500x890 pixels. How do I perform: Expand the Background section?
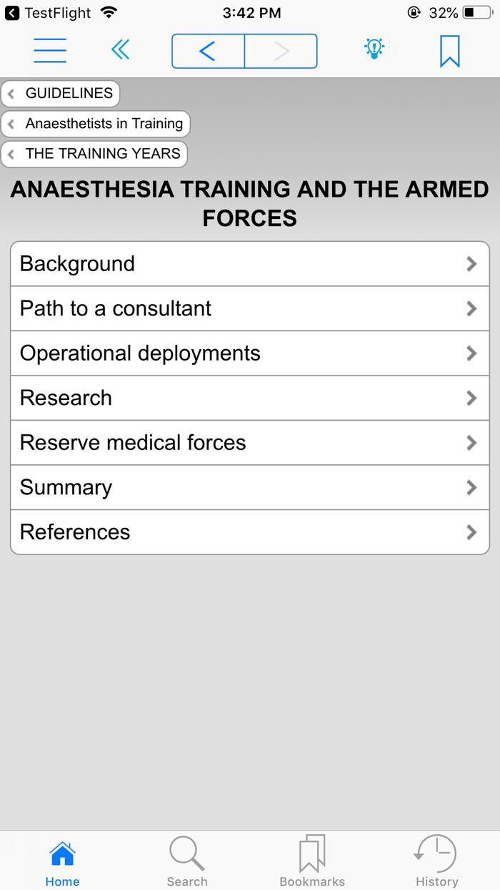(249, 264)
